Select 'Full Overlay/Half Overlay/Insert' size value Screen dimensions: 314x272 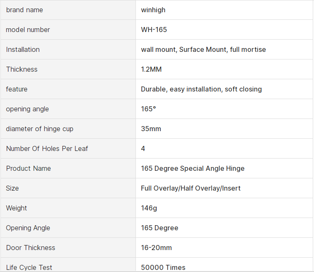191,188
